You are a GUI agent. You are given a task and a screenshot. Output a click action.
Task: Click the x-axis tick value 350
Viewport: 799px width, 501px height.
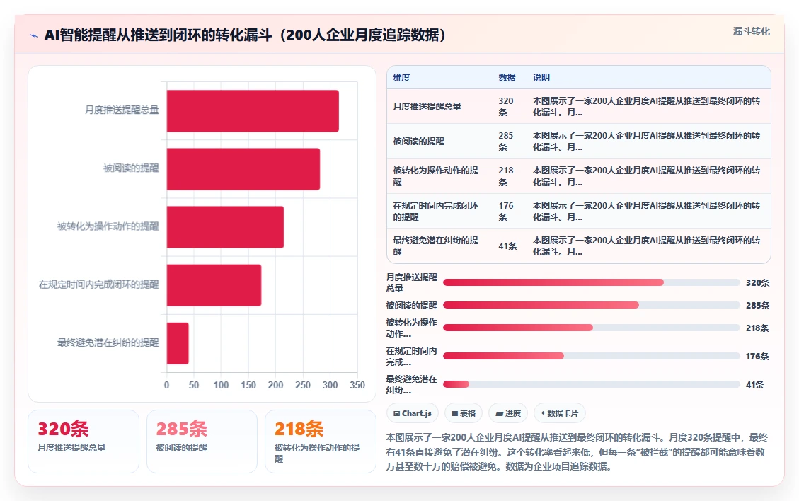tap(357, 386)
